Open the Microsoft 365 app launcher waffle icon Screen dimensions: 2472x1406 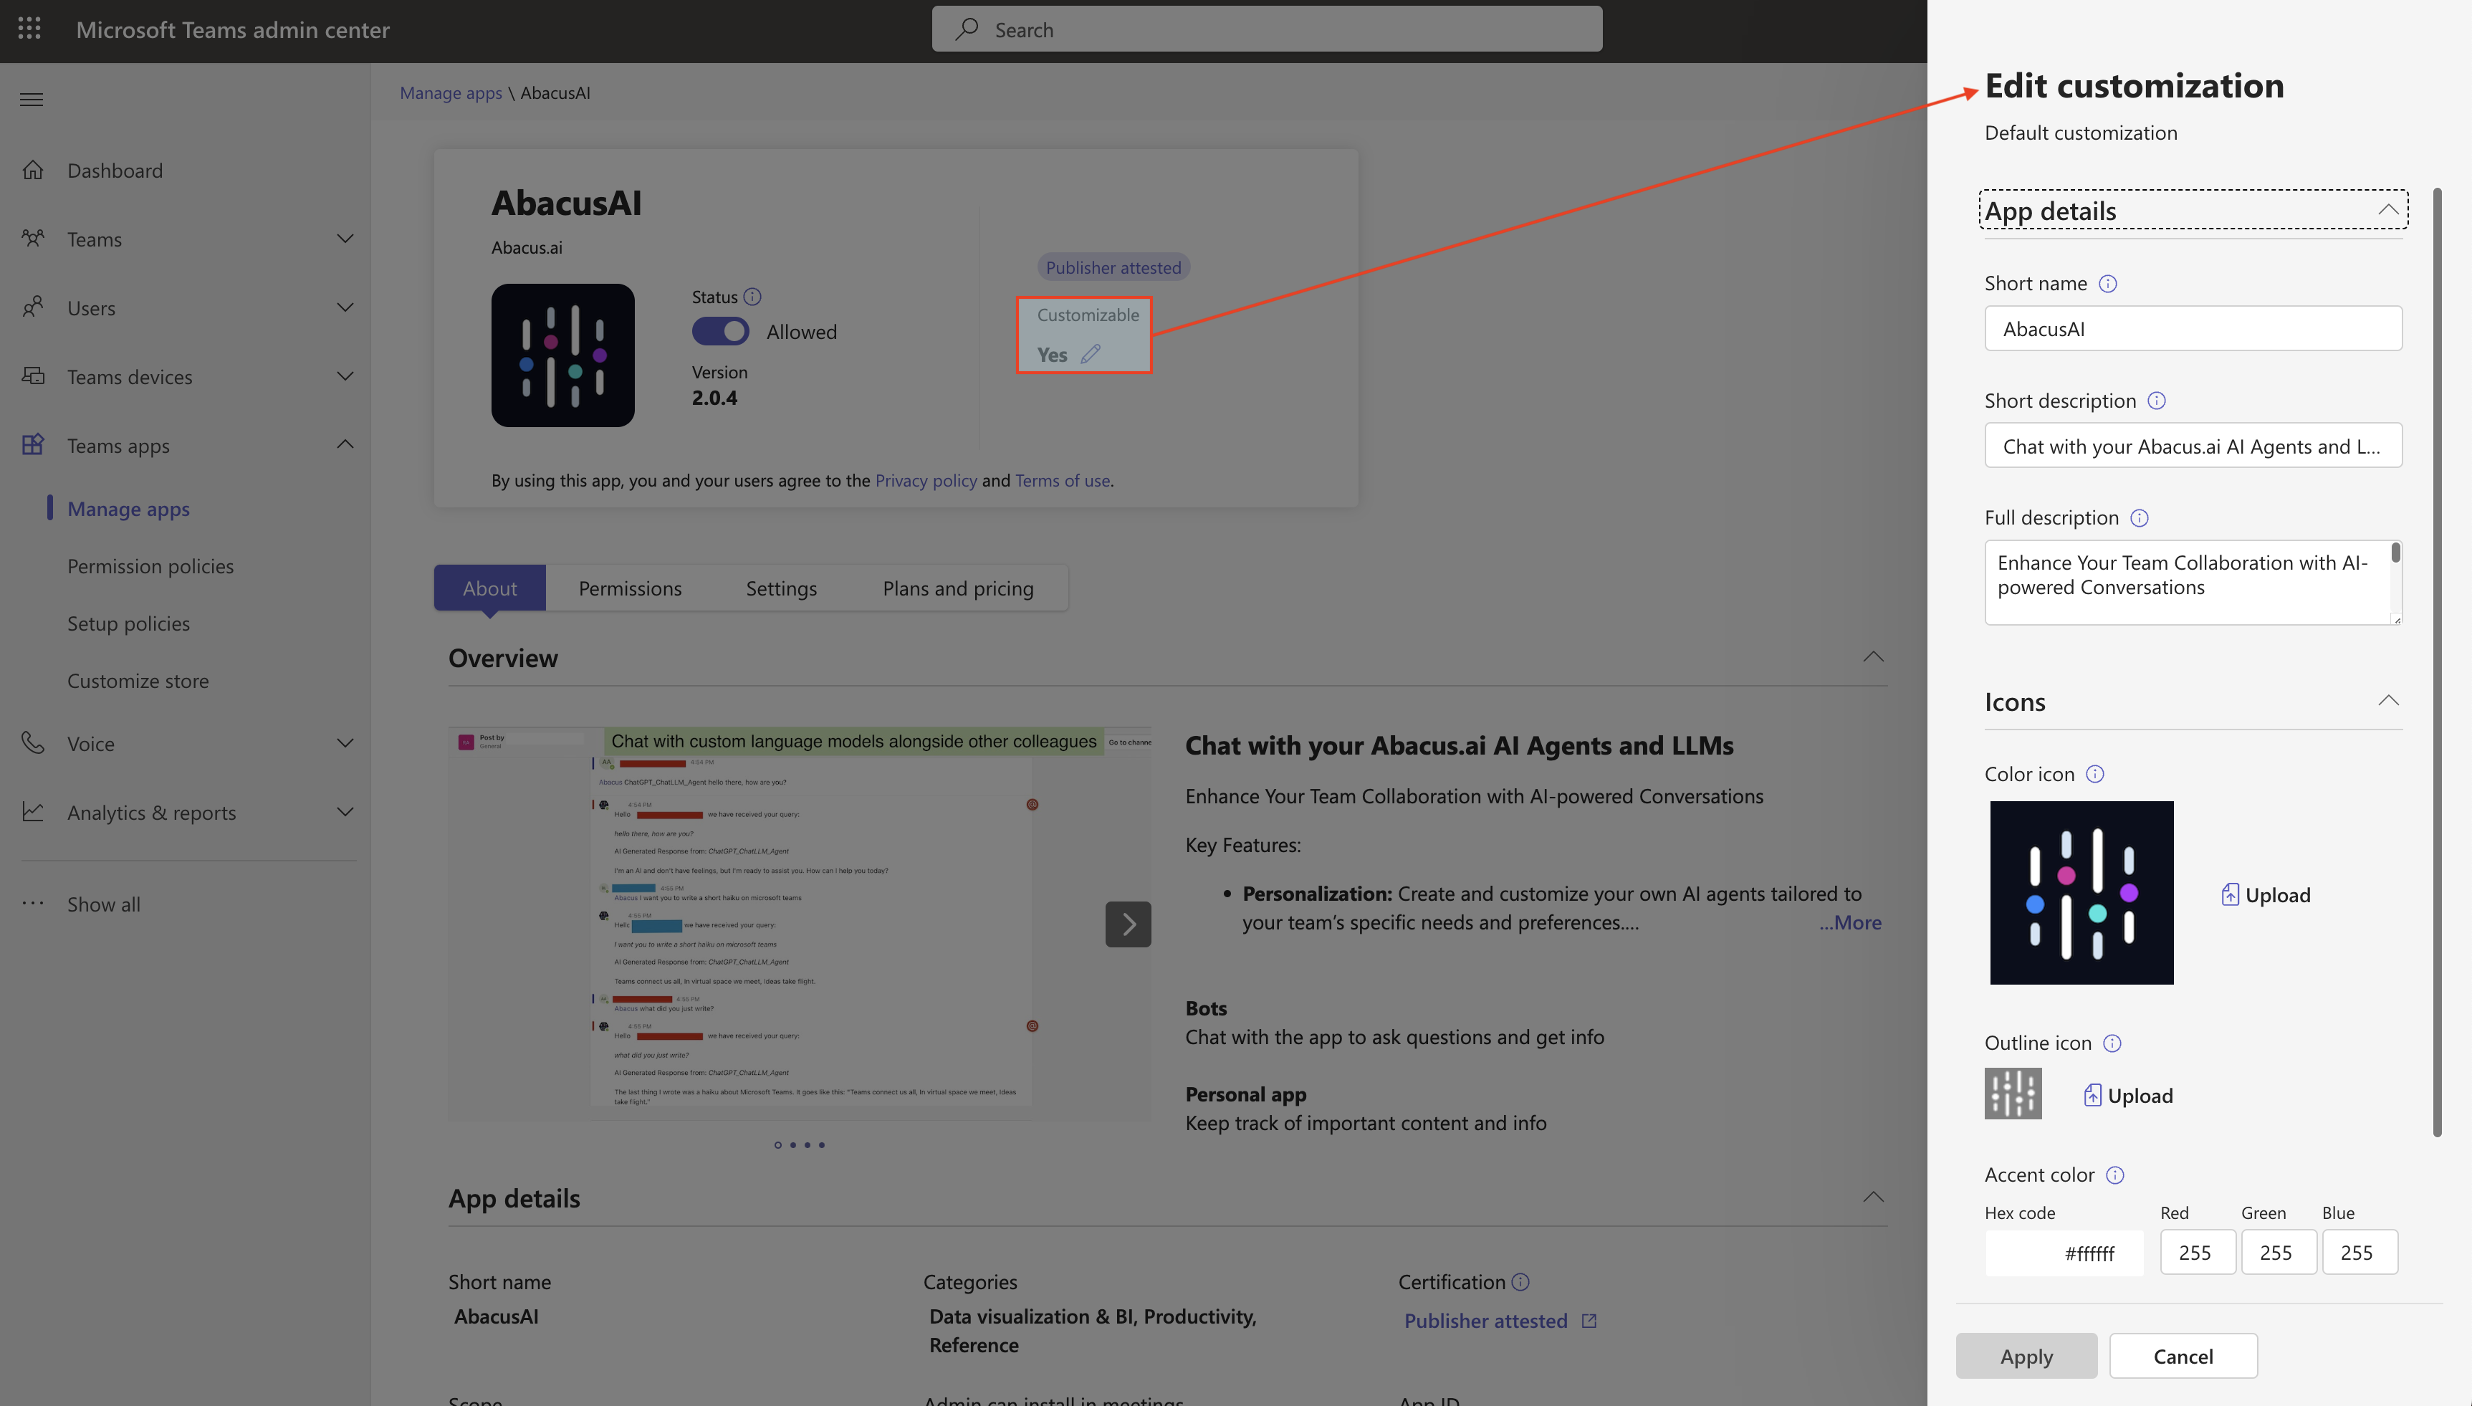[x=29, y=29]
